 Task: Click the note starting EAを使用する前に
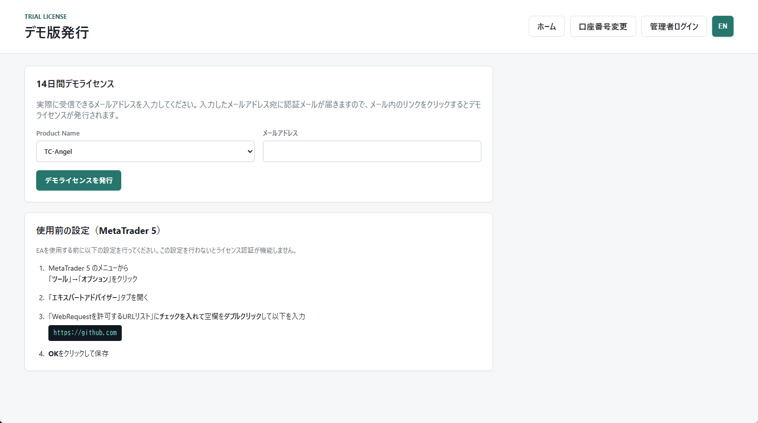(167, 250)
